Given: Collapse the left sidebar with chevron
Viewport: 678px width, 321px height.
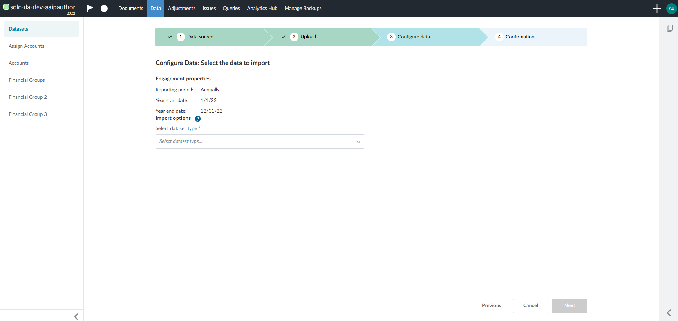Looking at the screenshot, I should (76, 316).
